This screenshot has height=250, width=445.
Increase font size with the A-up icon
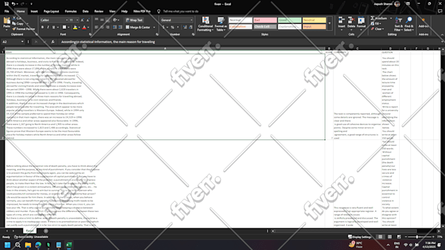tap(82, 20)
